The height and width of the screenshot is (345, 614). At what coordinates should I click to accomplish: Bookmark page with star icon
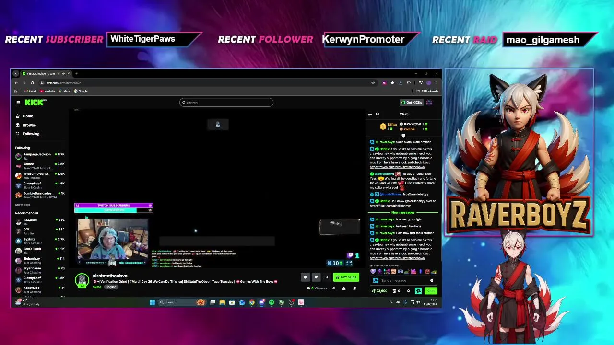[x=373, y=83]
